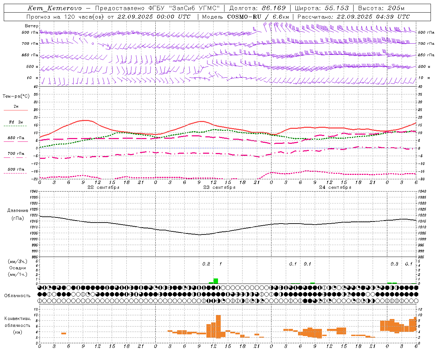This screenshot has height=349, width=436.
Task: Click the 500 м wind level label on left axis
Action: coord(32,66)
